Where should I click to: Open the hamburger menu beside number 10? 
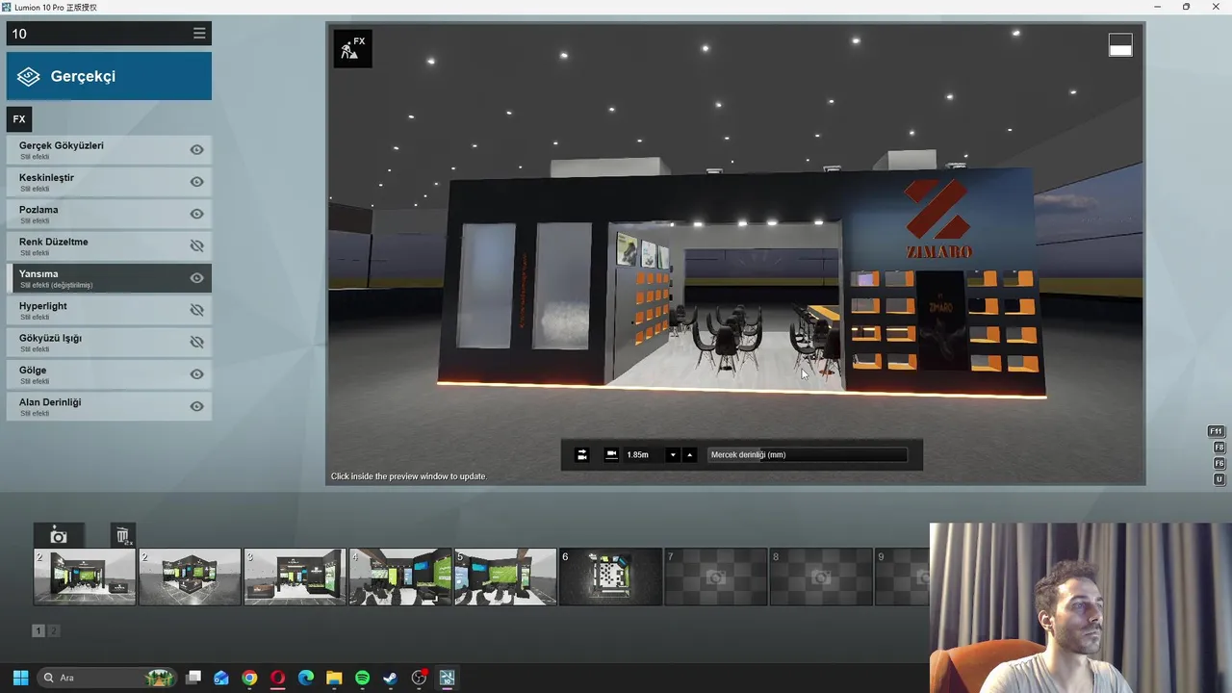pyautogui.click(x=199, y=34)
